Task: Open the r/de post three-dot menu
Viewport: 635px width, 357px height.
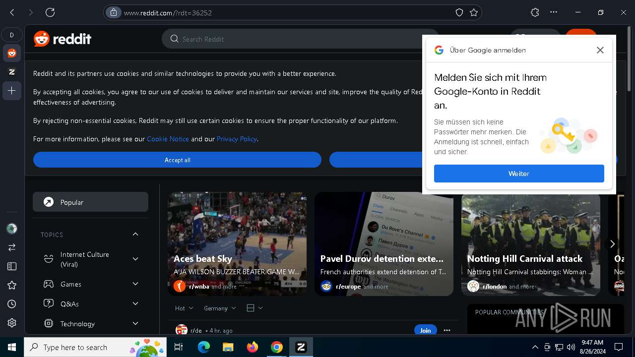Action: (447, 330)
